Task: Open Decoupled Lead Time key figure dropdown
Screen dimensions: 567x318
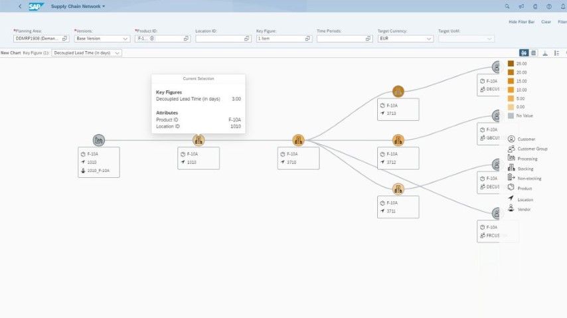Action: tap(118, 52)
